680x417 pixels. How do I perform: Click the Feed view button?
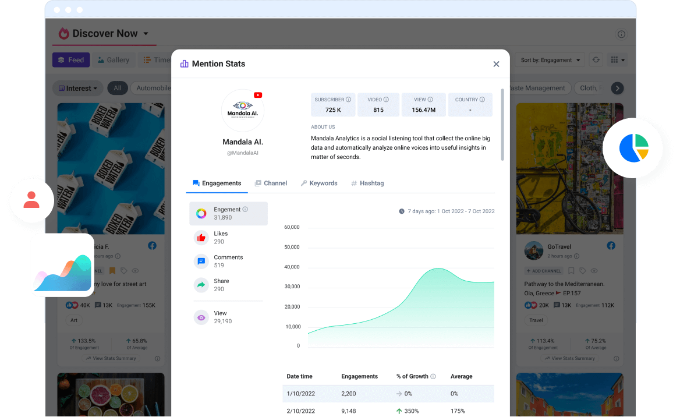pyautogui.click(x=70, y=60)
